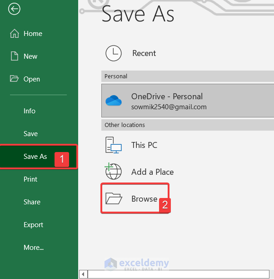Click the Home house icon

pyautogui.click(x=15, y=33)
